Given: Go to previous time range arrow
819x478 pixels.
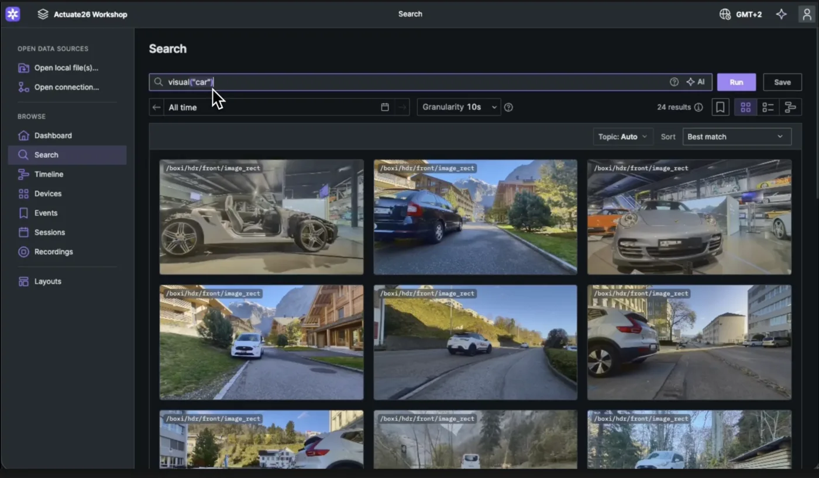Looking at the screenshot, I should 156,108.
